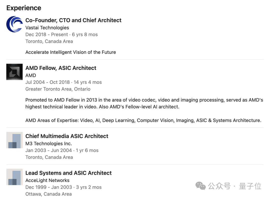This screenshot has height=197, width=270.
Task: Click the AMD company logo
Action: tap(14, 72)
